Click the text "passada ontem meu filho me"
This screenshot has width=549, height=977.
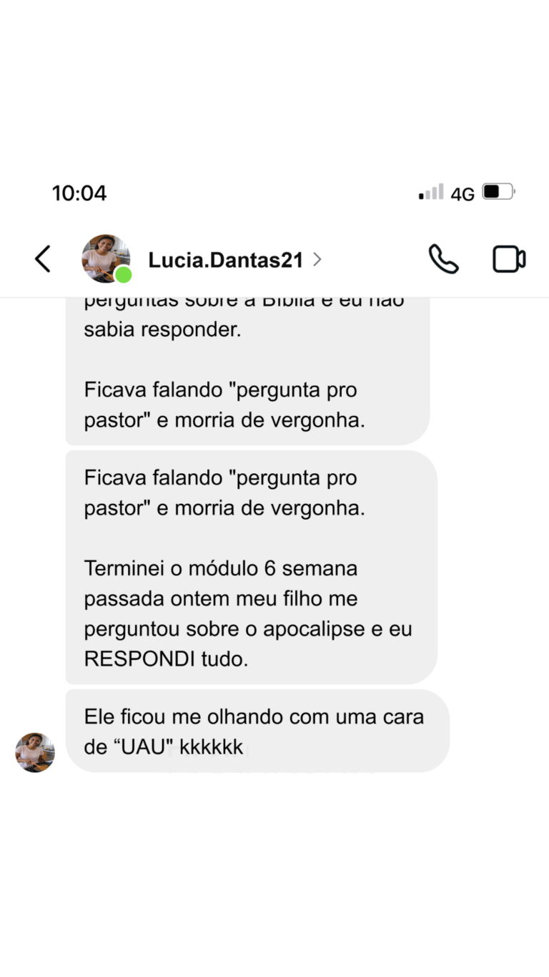coord(221,599)
